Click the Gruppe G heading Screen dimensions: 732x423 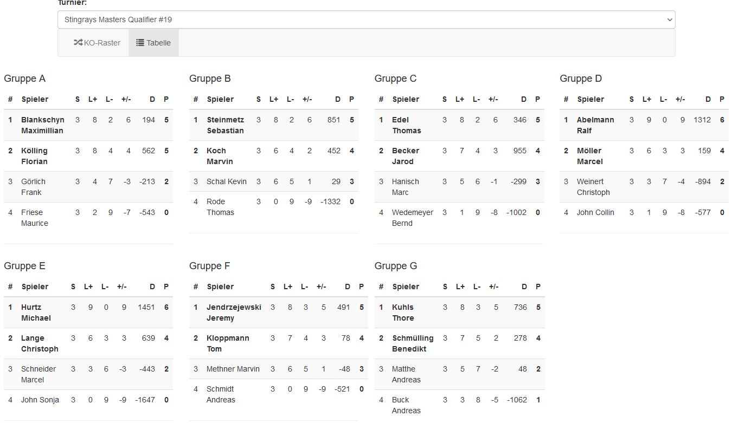[x=396, y=266]
